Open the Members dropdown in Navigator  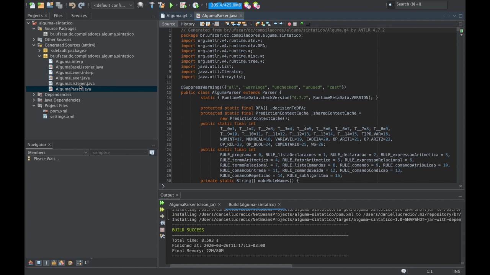[57, 153]
